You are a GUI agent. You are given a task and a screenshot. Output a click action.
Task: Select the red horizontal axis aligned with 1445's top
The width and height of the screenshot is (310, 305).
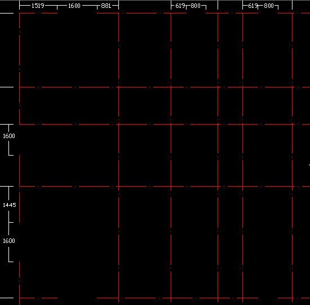(165, 186)
